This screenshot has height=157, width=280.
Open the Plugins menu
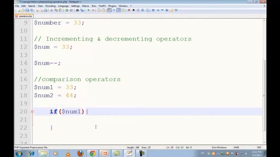pyautogui.click(x=112, y=6)
